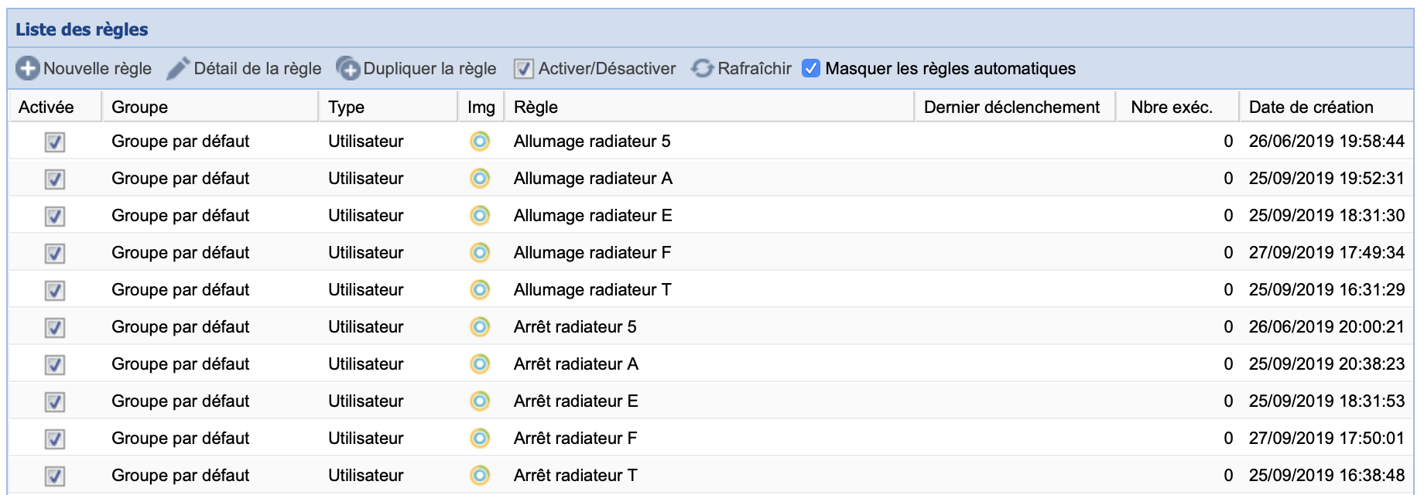
Task: Select the Allumage radiateur A rule name
Action: click(x=593, y=178)
